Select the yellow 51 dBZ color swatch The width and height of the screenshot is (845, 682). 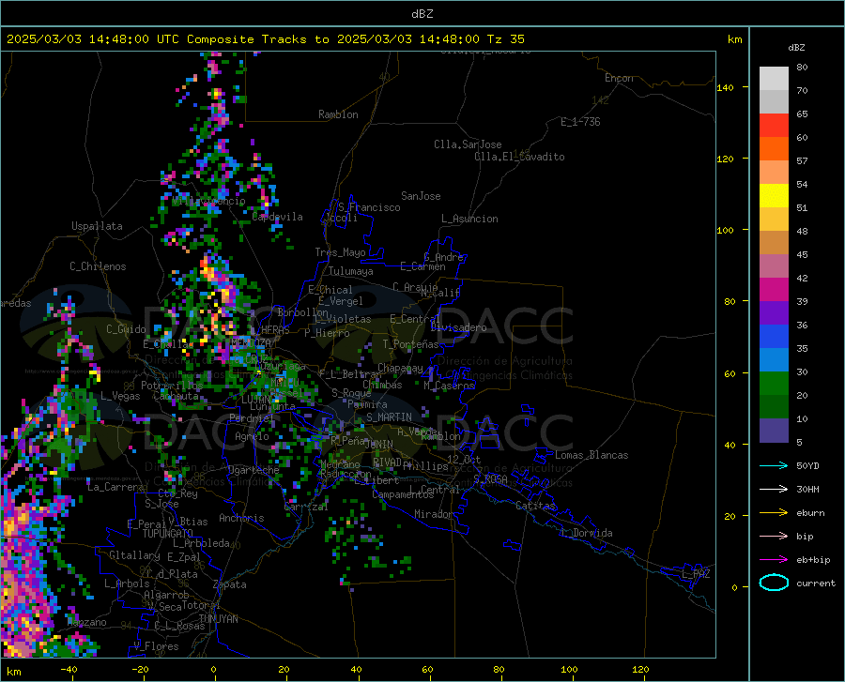click(x=774, y=196)
